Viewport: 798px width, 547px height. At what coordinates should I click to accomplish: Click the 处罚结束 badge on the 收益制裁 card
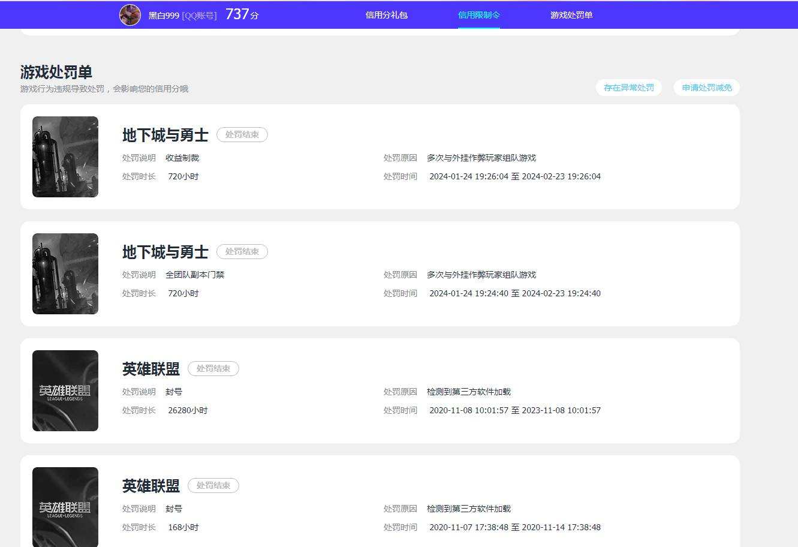242,135
